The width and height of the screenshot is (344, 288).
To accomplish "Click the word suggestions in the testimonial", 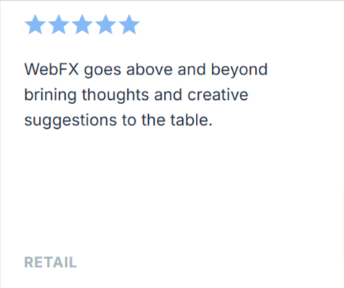I will pos(70,121).
